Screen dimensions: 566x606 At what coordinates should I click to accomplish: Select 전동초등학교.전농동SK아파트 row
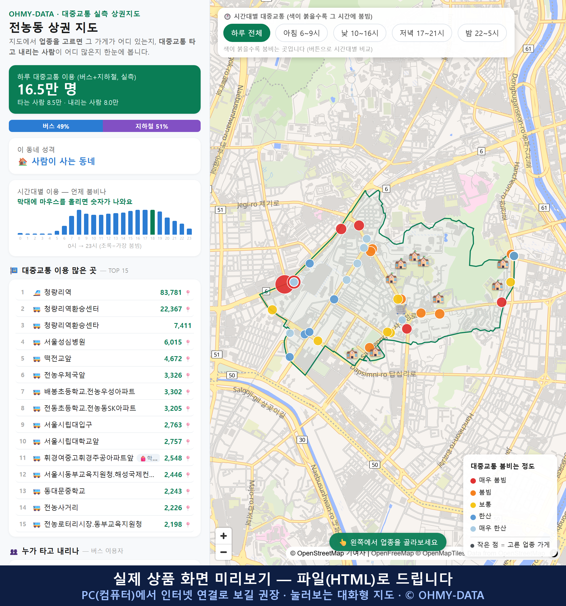pos(105,408)
